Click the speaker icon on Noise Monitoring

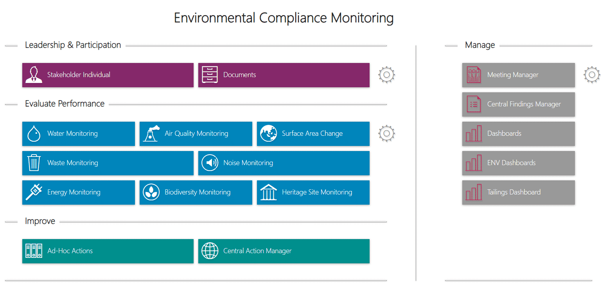point(210,163)
